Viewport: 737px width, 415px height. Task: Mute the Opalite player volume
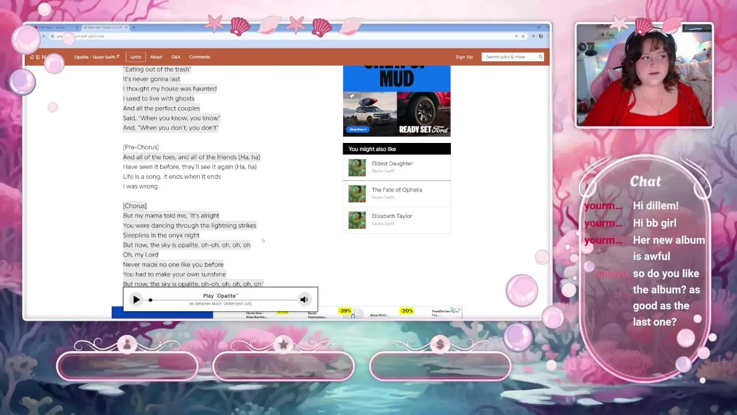pos(304,299)
